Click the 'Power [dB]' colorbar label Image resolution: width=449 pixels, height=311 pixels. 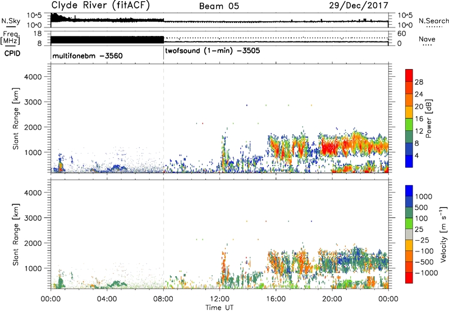[x=428, y=118]
